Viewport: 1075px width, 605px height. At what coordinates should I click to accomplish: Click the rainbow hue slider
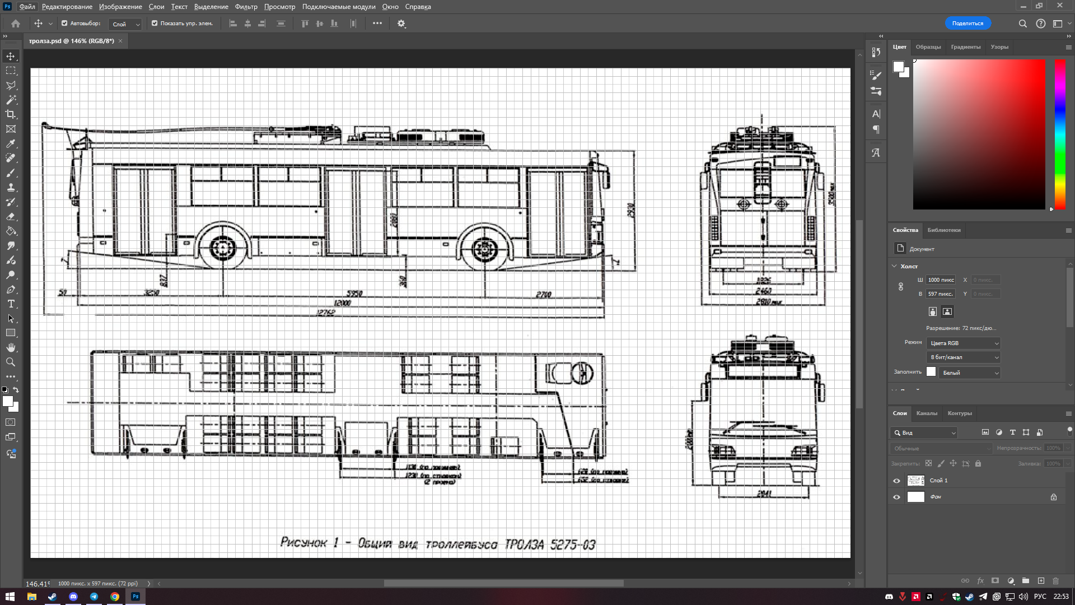1060,134
